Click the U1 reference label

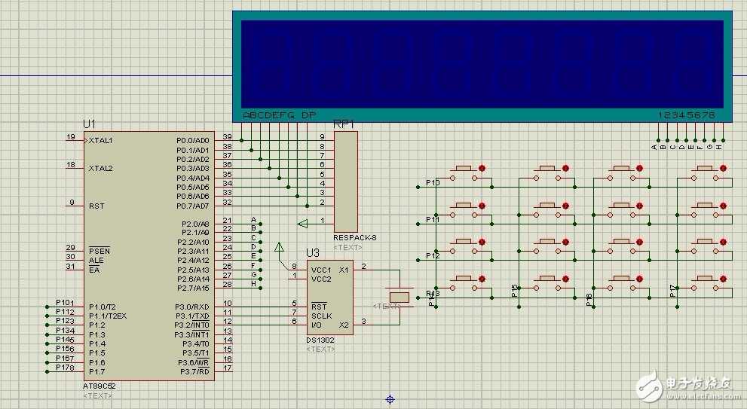[x=89, y=124]
